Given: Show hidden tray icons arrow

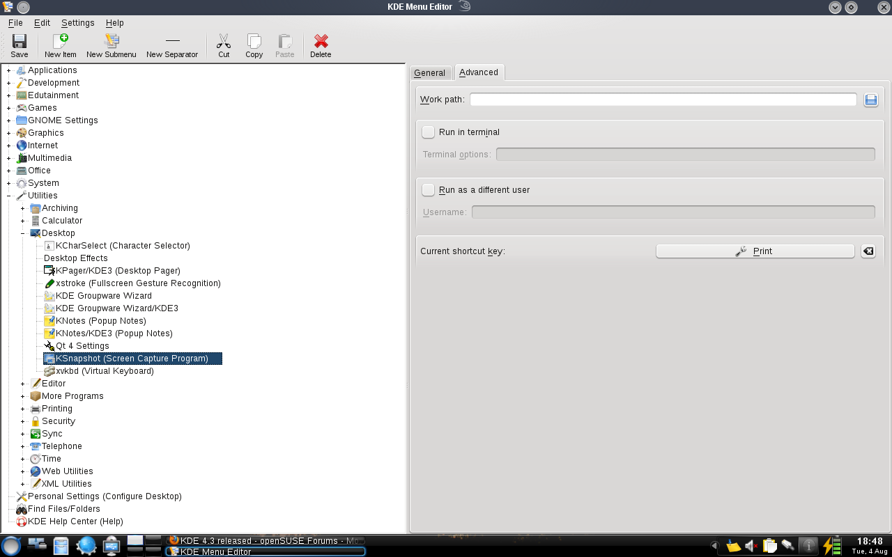Looking at the screenshot, I should tap(715, 546).
